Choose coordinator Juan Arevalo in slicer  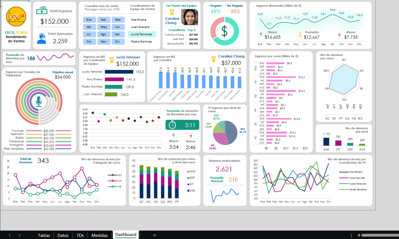(142, 27)
